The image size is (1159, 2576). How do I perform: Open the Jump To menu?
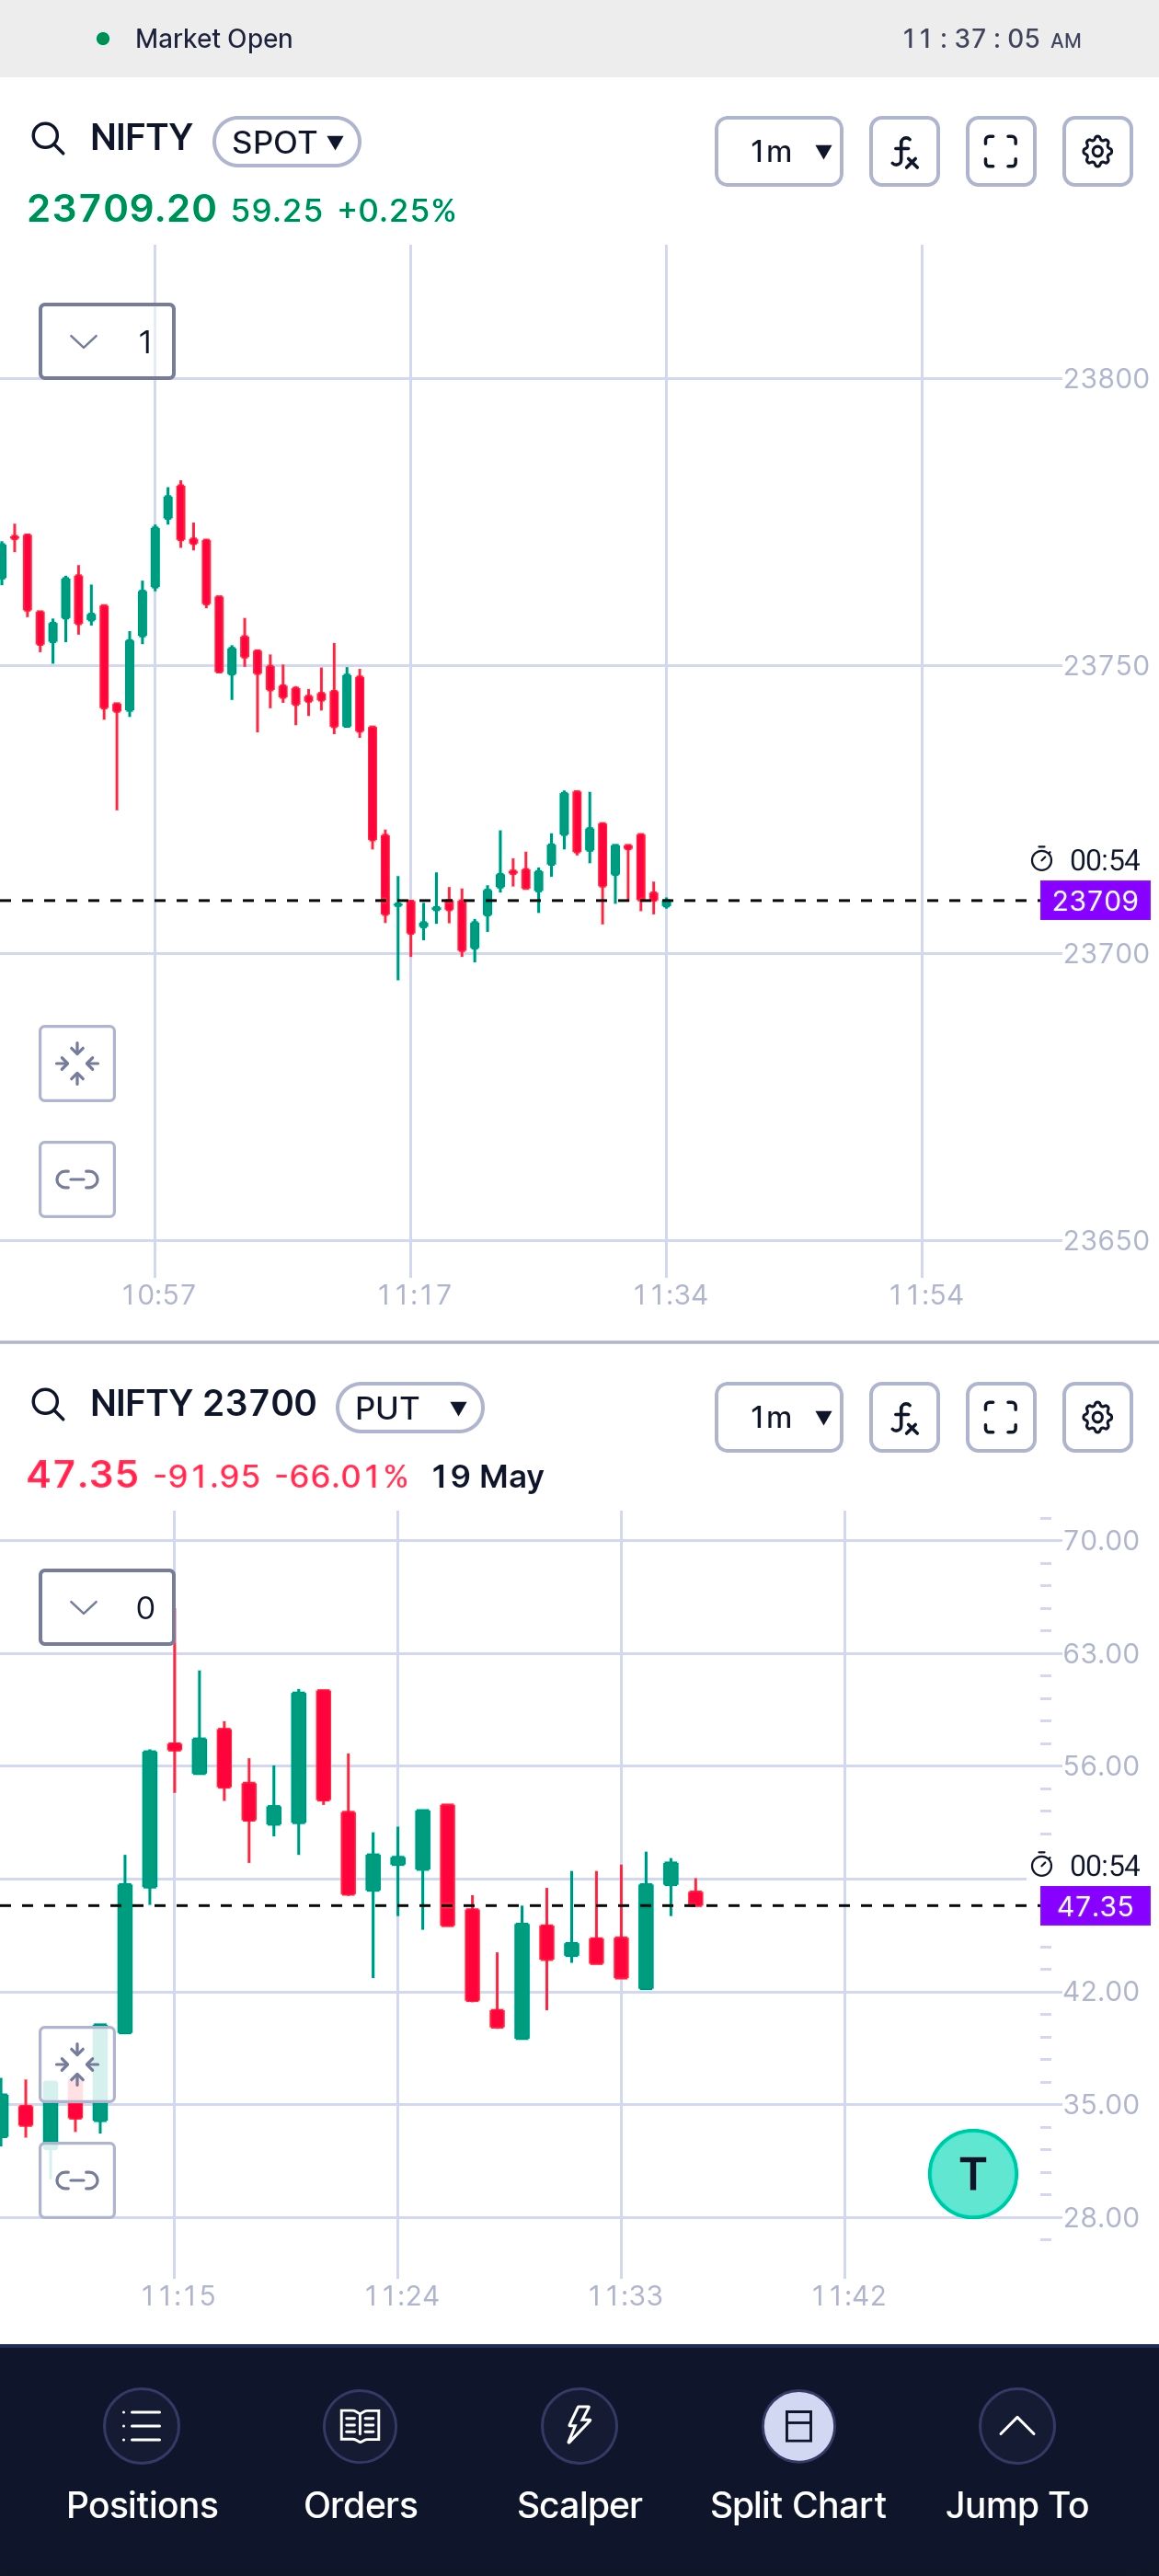click(1017, 2455)
